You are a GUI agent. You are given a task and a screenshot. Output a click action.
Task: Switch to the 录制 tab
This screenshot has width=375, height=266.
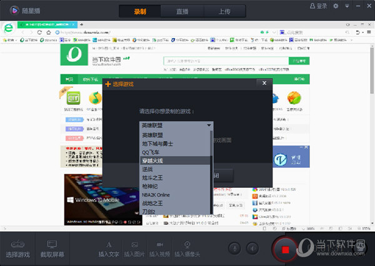141,11
